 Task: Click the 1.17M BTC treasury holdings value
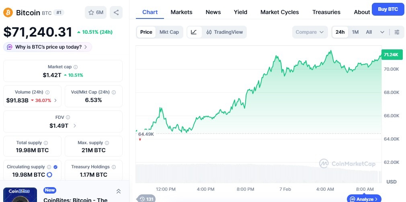click(94, 175)
